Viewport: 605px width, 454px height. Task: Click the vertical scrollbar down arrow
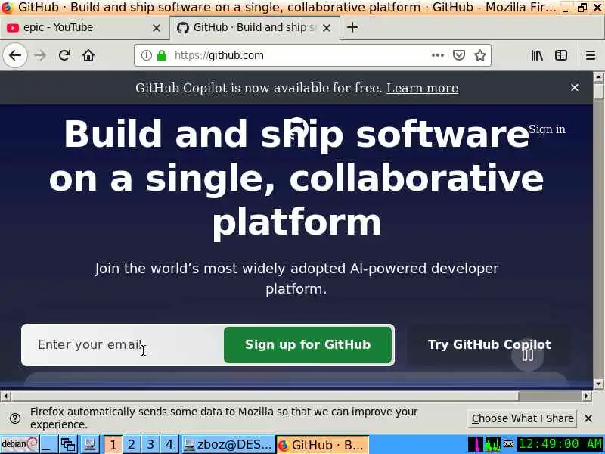click(x=598, y=384)
